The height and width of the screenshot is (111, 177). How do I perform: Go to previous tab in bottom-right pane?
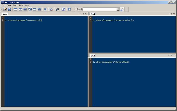169,56
